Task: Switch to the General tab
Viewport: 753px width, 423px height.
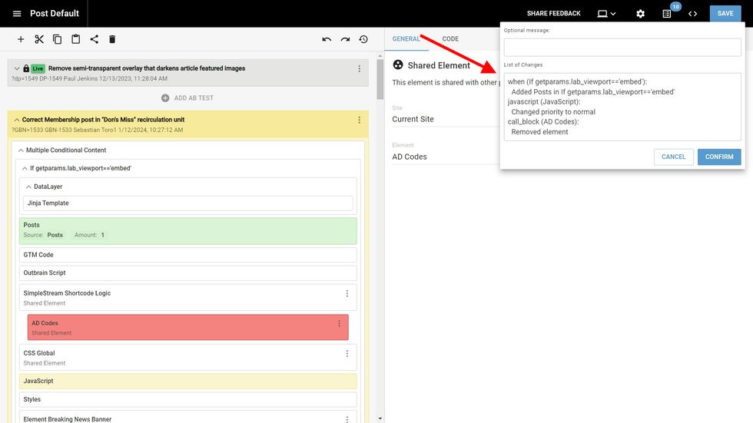Action: pos(406,39)
